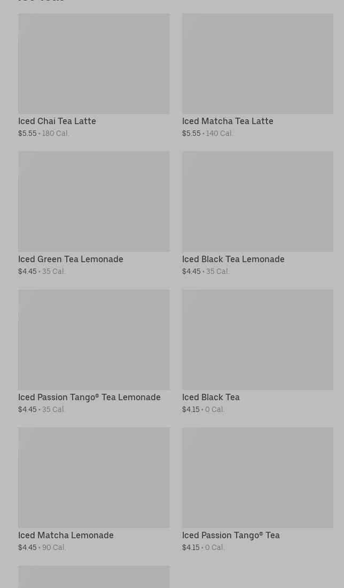Click the Iced Black Tea title
344x588 pixels.
point(210,398)
